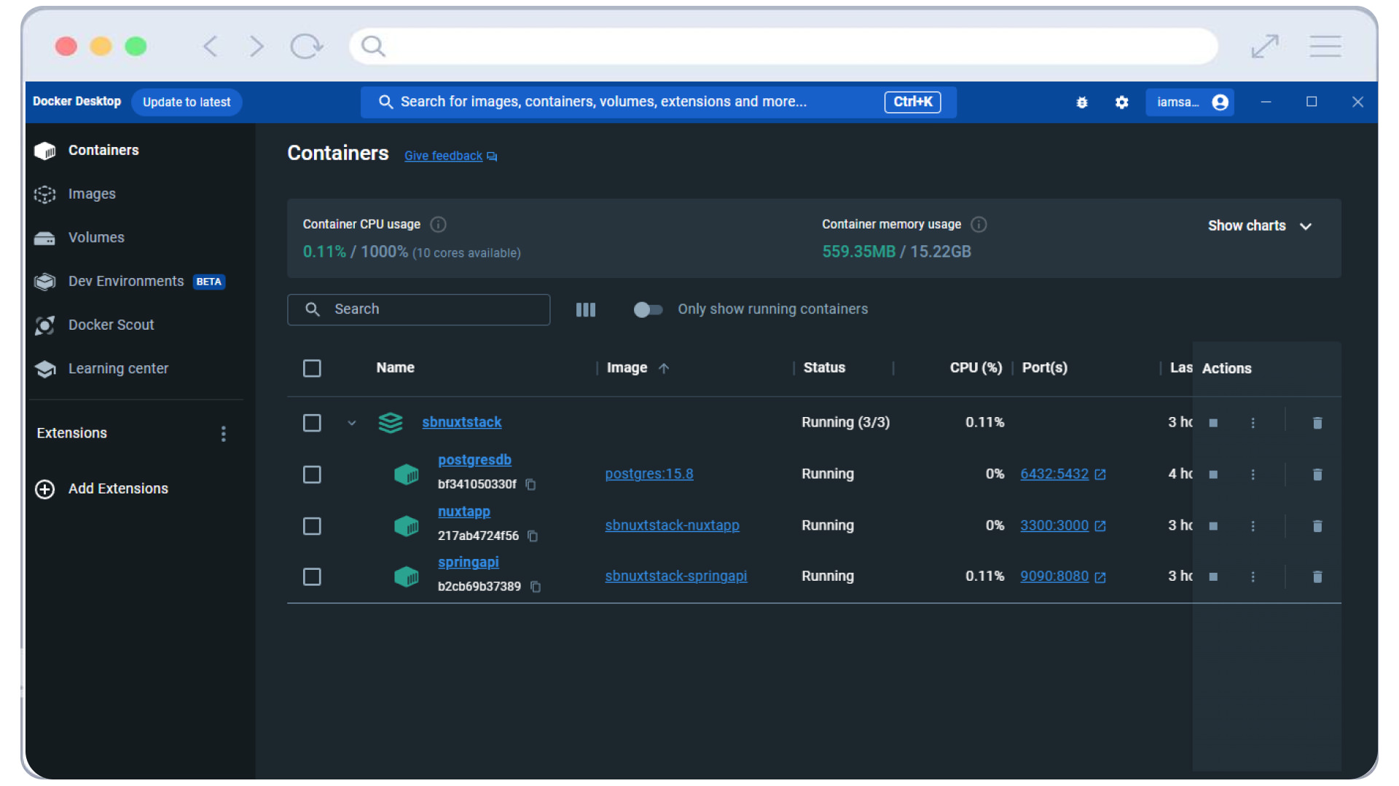Open the nuxtapp container link
Viewport: 1399px width, 786px height.
pos(464,512)
